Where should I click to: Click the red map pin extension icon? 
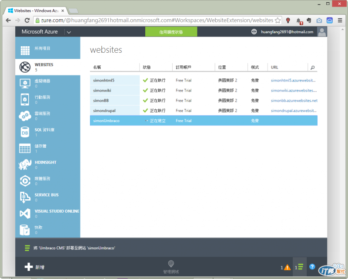(x=288, y=20)
